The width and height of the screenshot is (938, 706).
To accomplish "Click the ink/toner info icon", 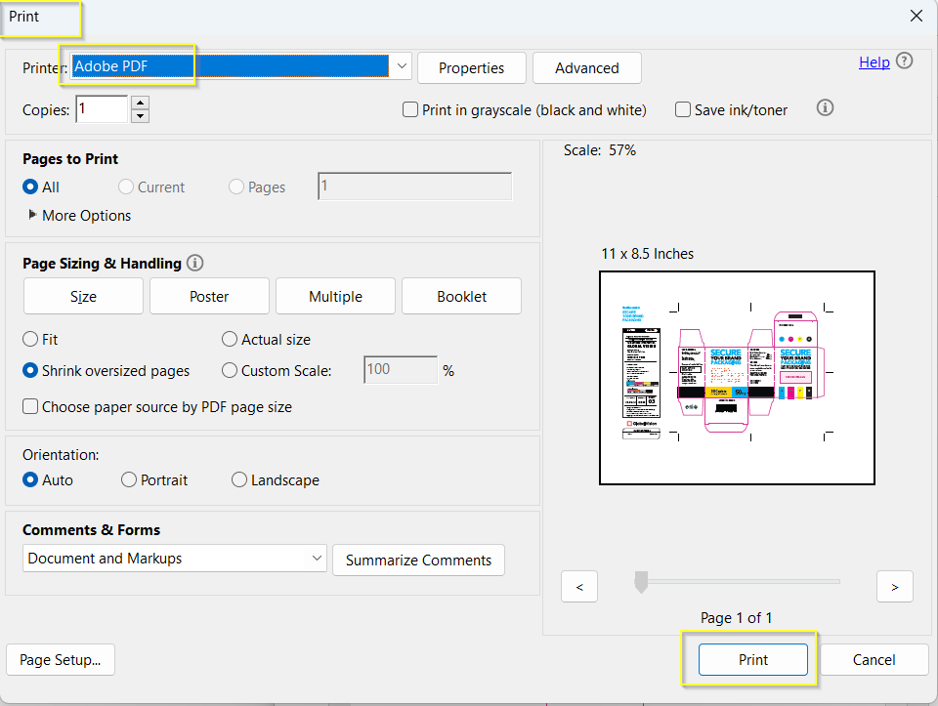I will [825, 108].
